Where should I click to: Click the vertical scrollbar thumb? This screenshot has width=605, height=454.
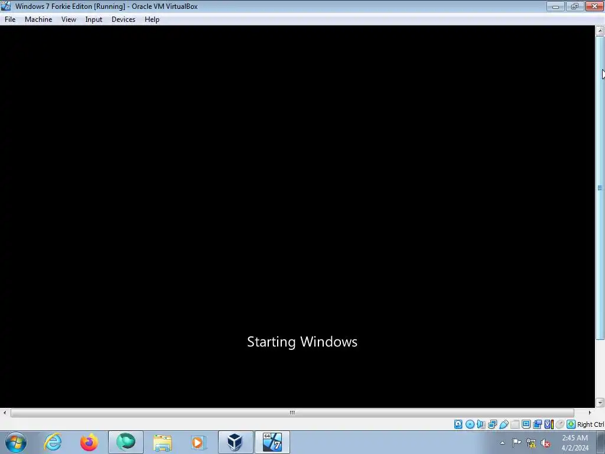tap(600, 188)
